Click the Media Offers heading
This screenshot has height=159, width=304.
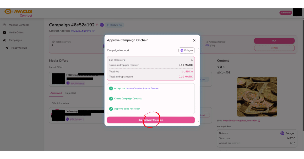[59, 61]
